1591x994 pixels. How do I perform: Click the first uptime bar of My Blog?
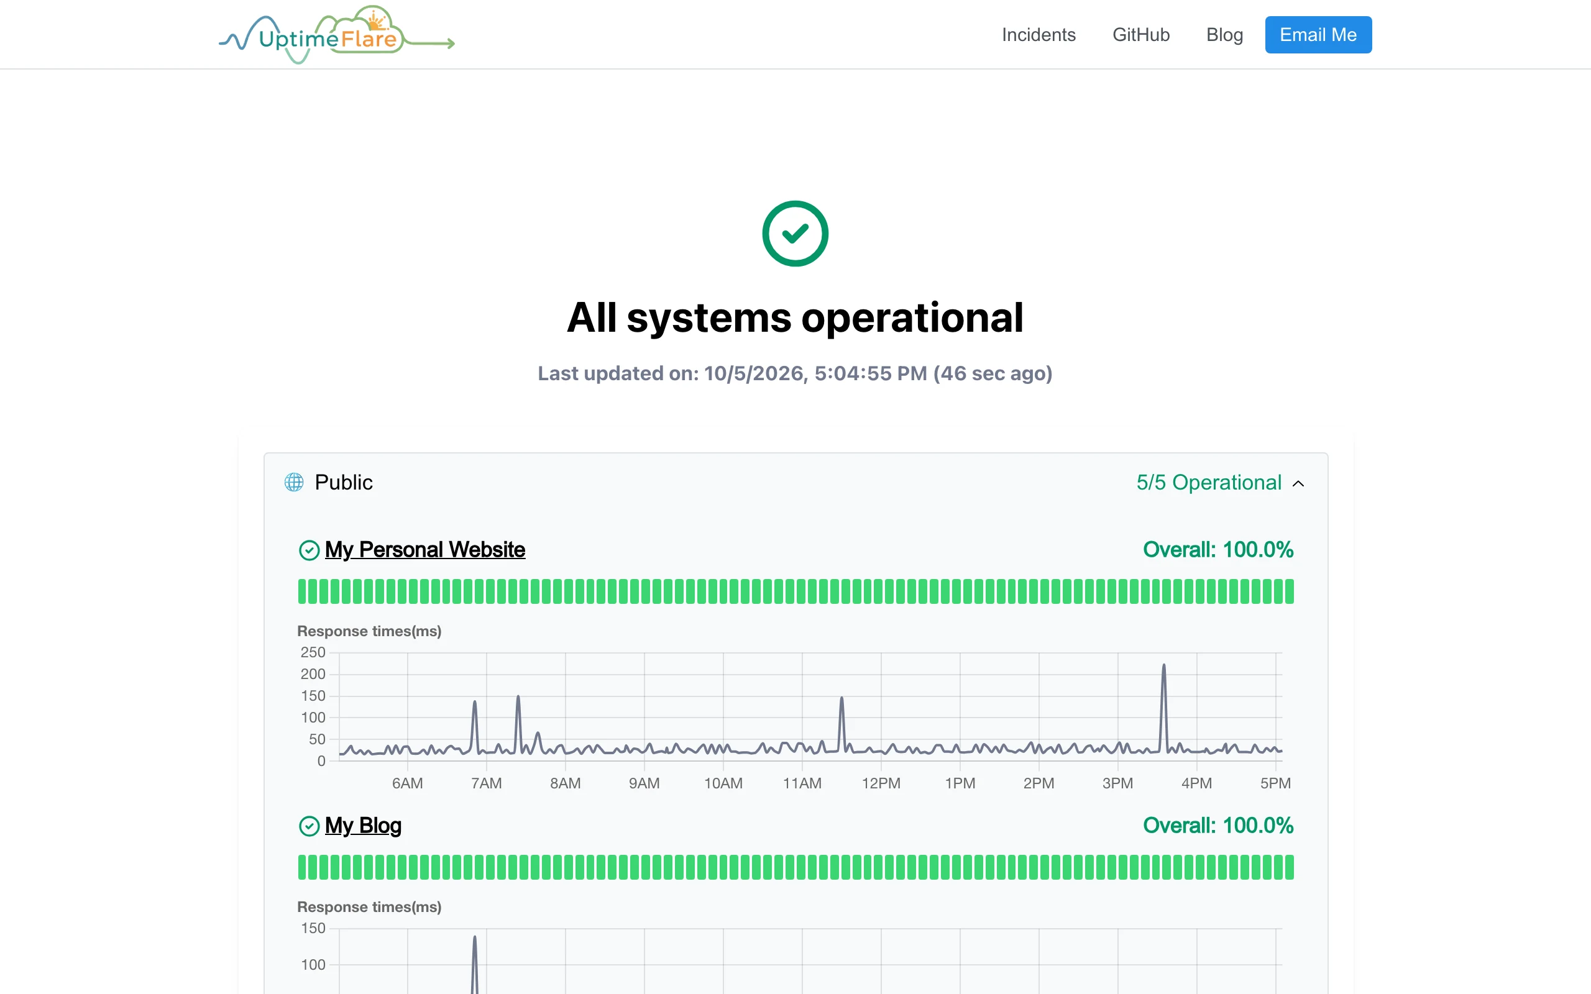[303, 868]
